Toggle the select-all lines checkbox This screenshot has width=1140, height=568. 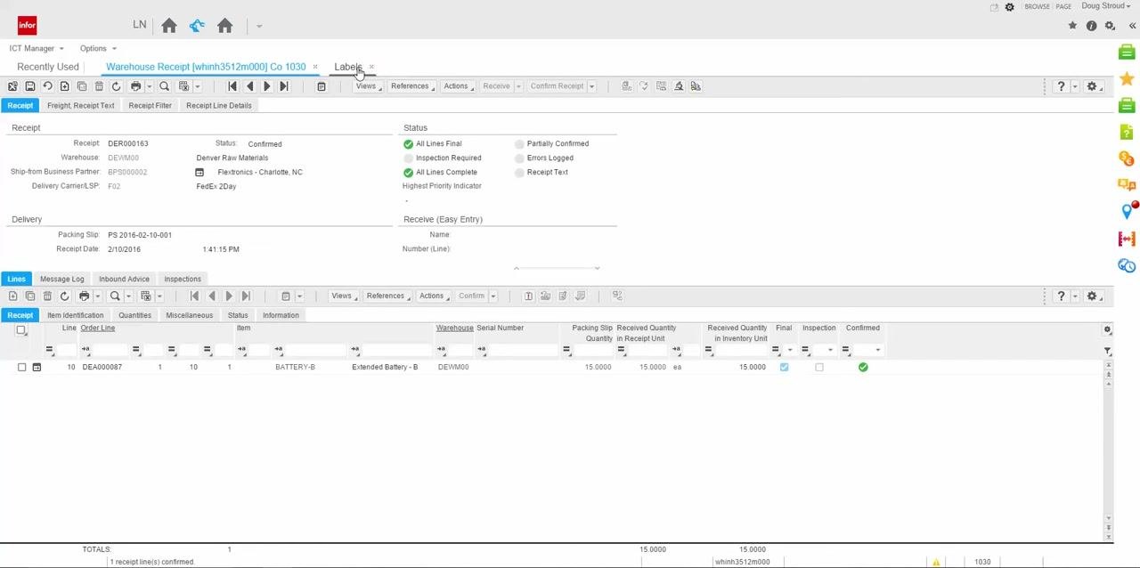(21, 330)
